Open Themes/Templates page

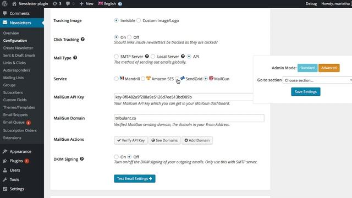[19, 107]
